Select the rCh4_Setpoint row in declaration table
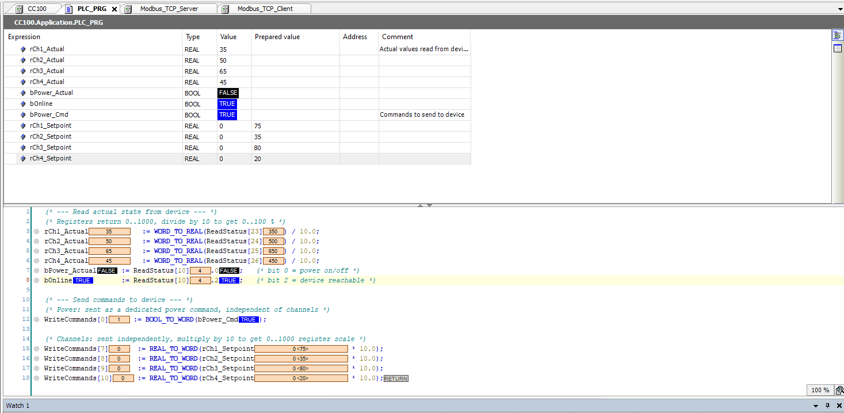Viewport: 844px width, 413px height. (238, 159)
